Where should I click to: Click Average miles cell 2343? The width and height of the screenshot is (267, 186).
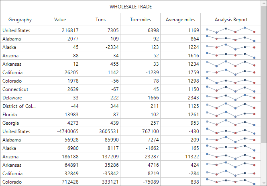pyautogui.click(x=181, y=97)
